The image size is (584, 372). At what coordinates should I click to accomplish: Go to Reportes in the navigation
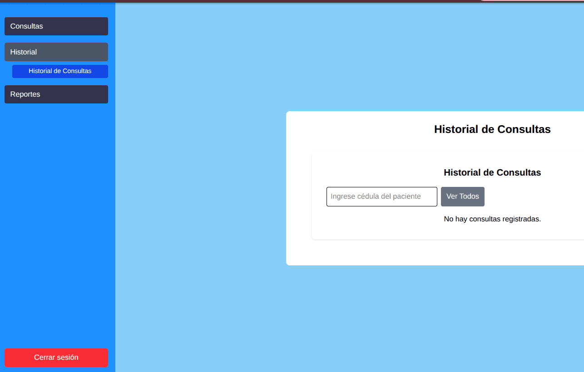pos(56,94)
